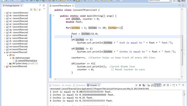Open Display Selected Console dropdown arrow
Screen dimensions: 188x106
pyautogui.click(x=171, y=85)
